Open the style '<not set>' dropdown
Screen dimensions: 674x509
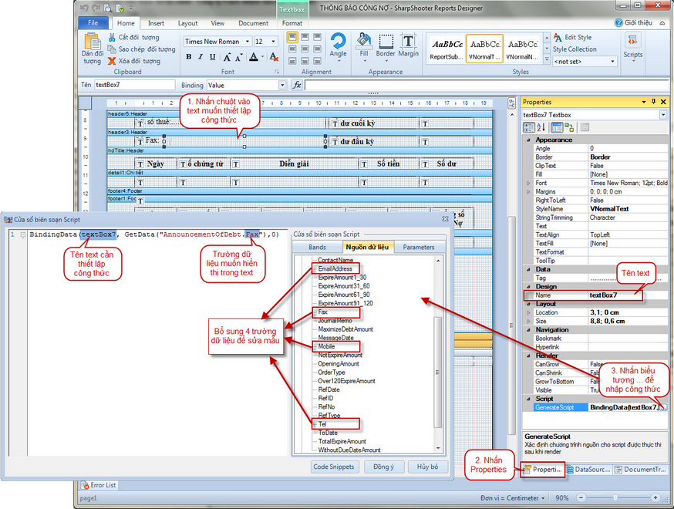(613, 62)
